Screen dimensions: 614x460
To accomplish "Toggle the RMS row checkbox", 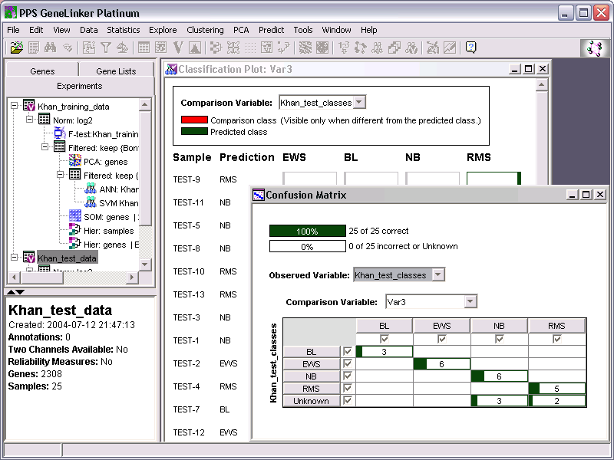I will pyautogui.click(x=348, y=388).
